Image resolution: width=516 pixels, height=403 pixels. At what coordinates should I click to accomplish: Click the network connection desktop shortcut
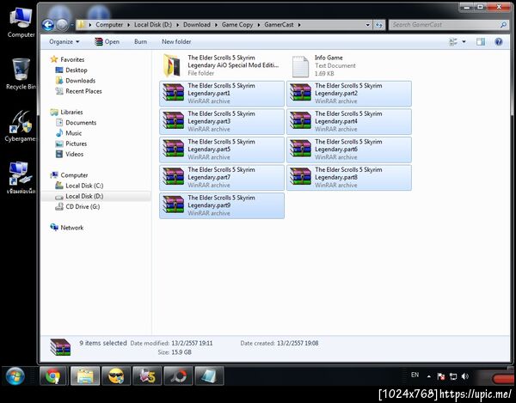[x=20, y=178]
